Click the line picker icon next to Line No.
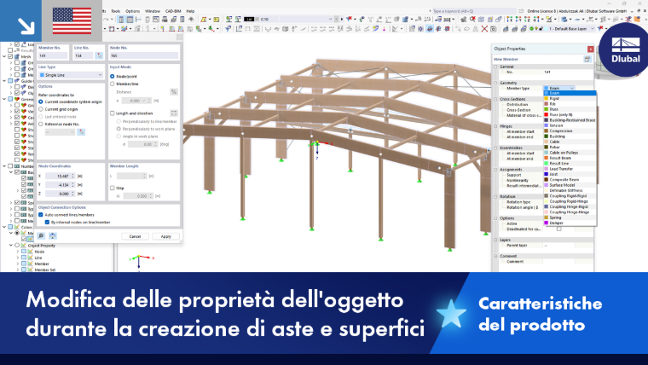This screenshot has width=648, height=365. [x=99, y=55]
